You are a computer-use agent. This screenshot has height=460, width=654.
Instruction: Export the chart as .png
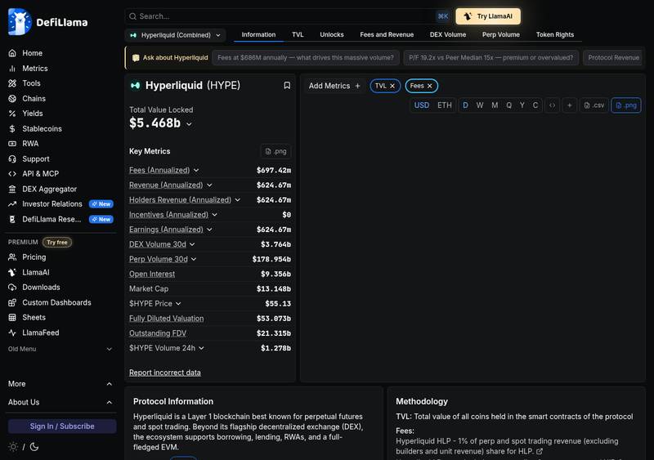tap(626, 105)
